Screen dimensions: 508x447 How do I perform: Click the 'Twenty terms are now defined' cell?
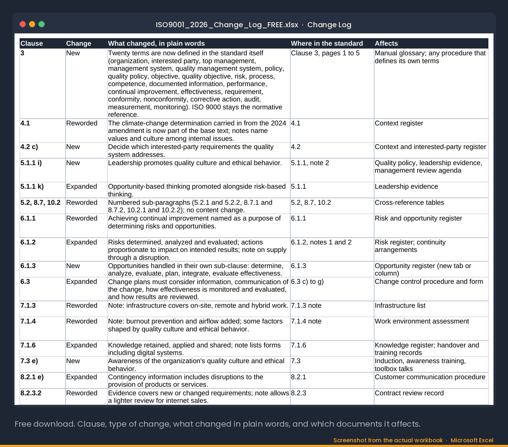pos(198,84)
